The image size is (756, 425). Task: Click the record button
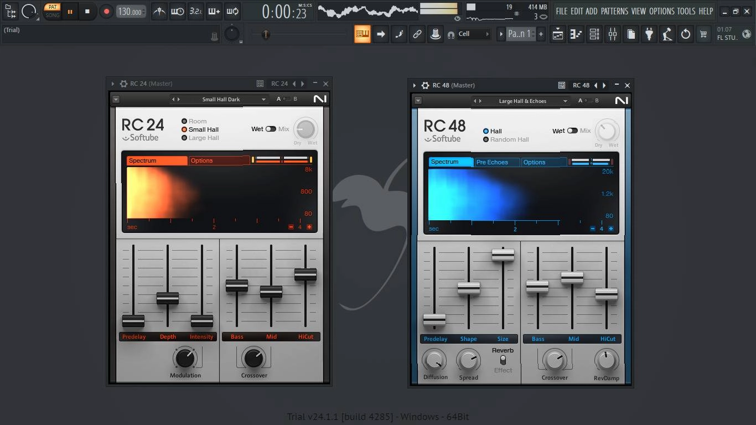(x=106, y=11)
